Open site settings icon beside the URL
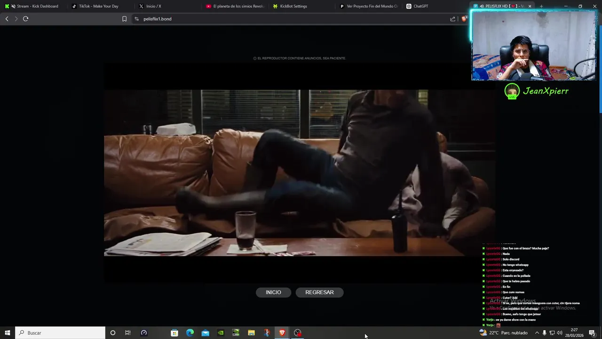602x339 pixels. [136, 19]
